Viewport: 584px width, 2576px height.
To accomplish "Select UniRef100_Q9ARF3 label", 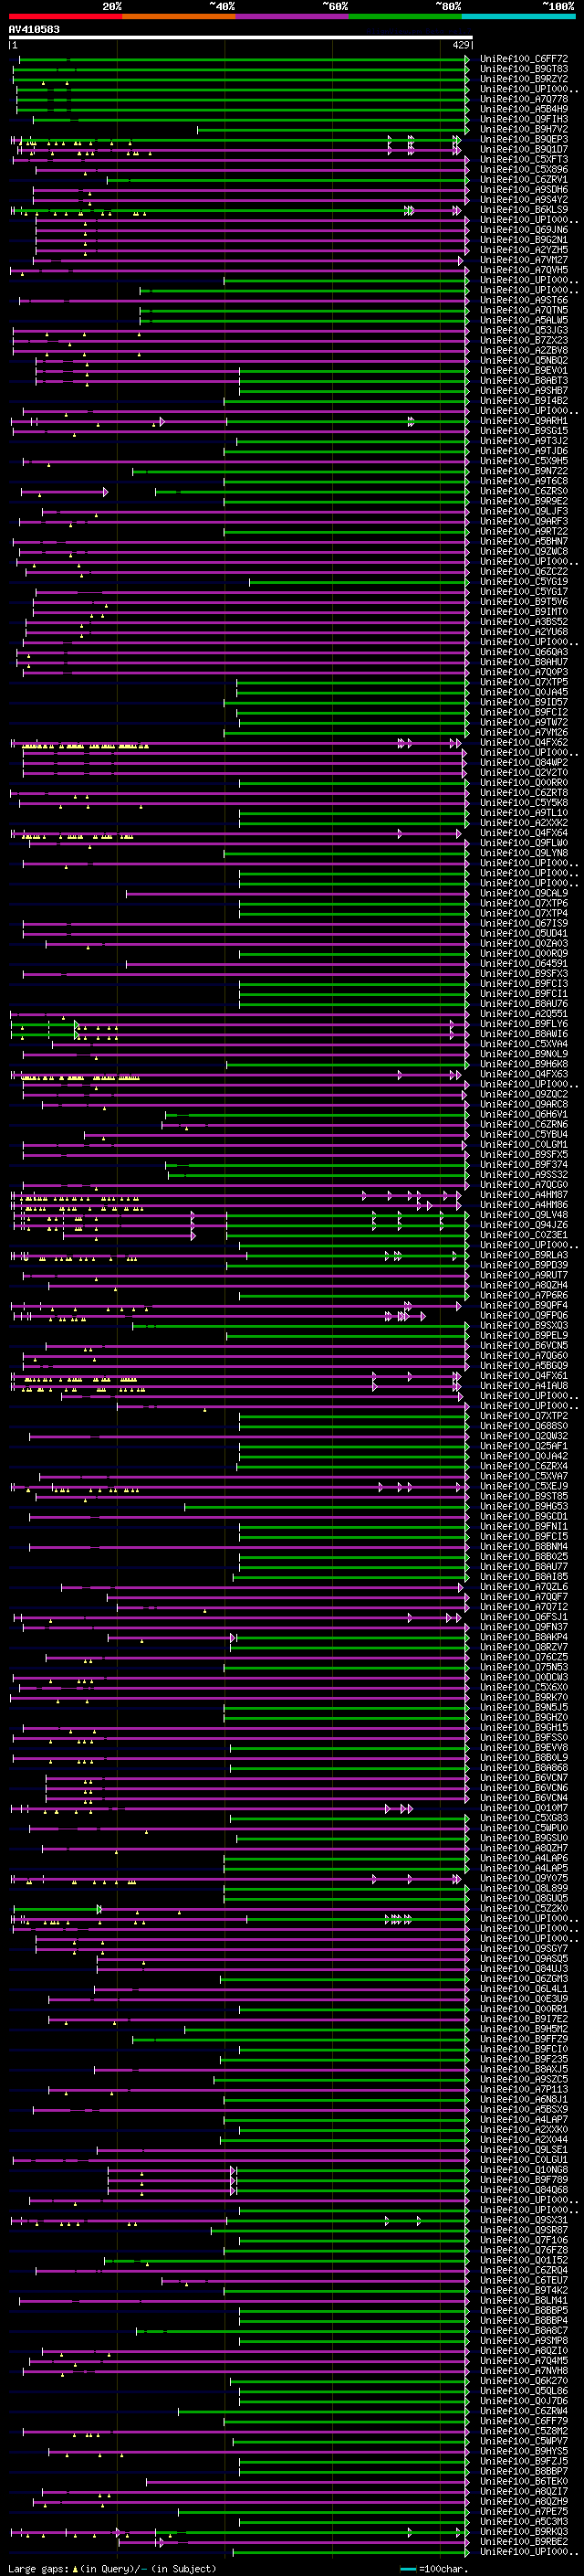I will 523,521.
